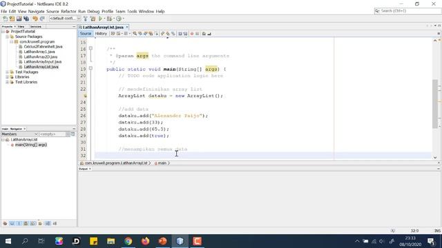The width and height of the screenshot is (442, 248).
Task: Click the NetBeans icon in the taskbar
Action: [180, 241]
